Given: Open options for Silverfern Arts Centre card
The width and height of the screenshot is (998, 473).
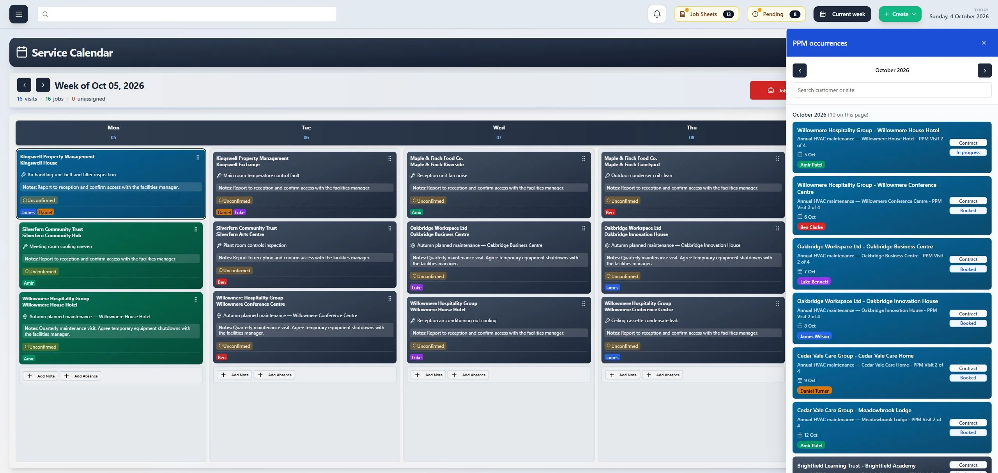Looking at the screenshot, I should pyautogui.click(x=389, y=229).
